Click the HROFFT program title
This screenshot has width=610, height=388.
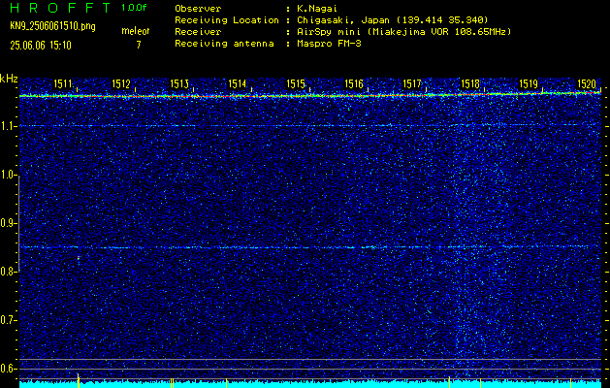click(x=60, y=8)
